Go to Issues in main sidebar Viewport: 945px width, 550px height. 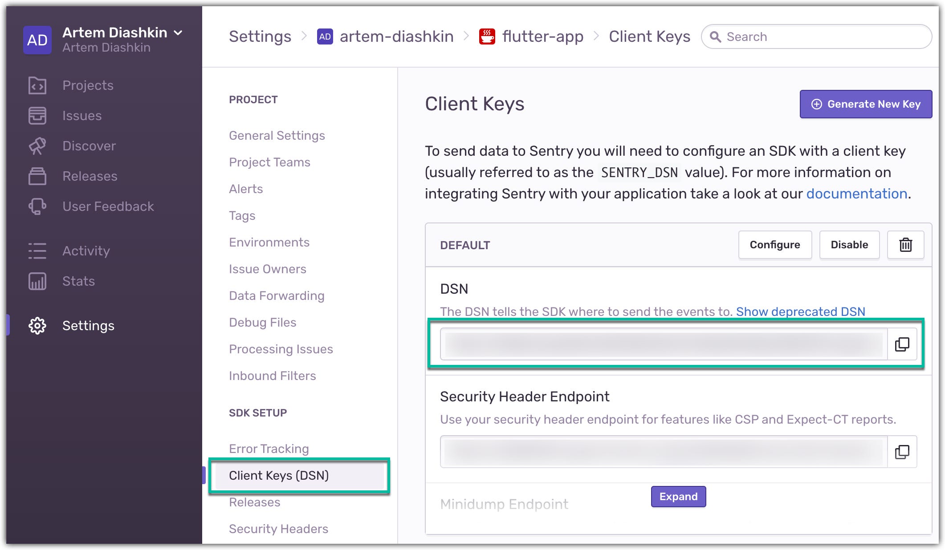[x=82, y=116]
